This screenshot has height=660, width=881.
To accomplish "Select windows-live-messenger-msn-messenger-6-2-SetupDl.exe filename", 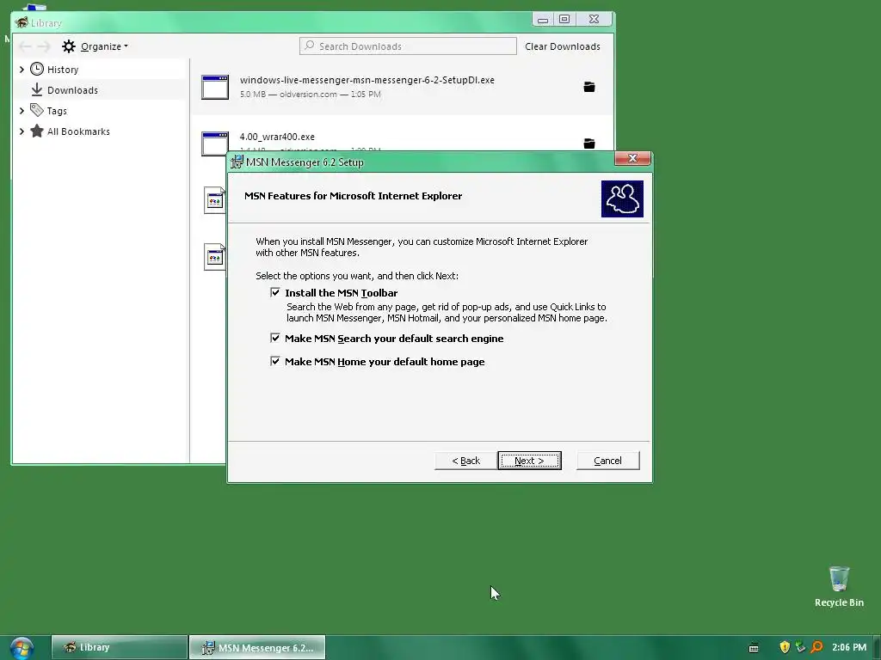I will 367,80.
